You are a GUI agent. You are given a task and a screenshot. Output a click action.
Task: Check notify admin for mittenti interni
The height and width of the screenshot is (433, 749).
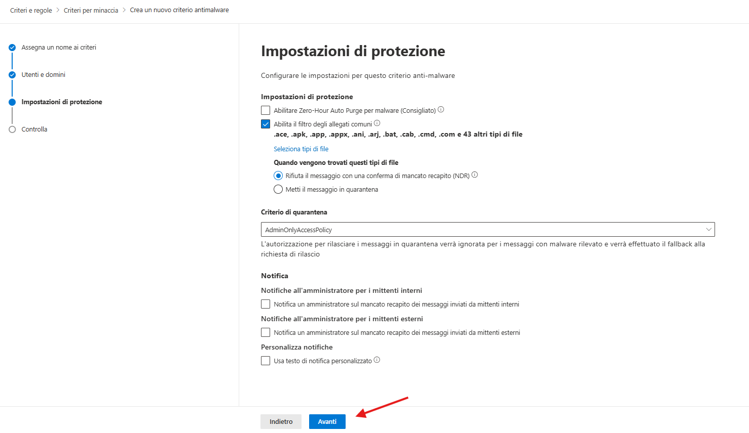[x=266, y=304]
